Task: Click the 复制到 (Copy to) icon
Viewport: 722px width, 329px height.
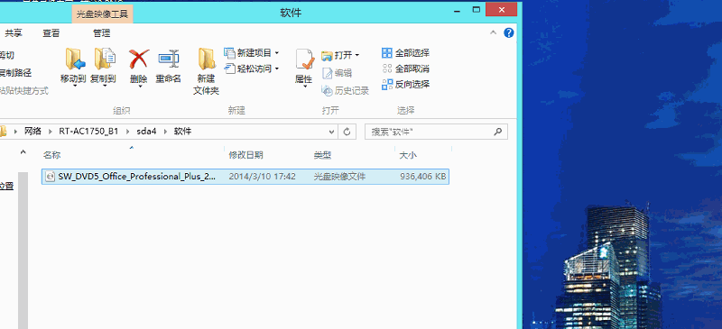Action: [x=104, y=59]
